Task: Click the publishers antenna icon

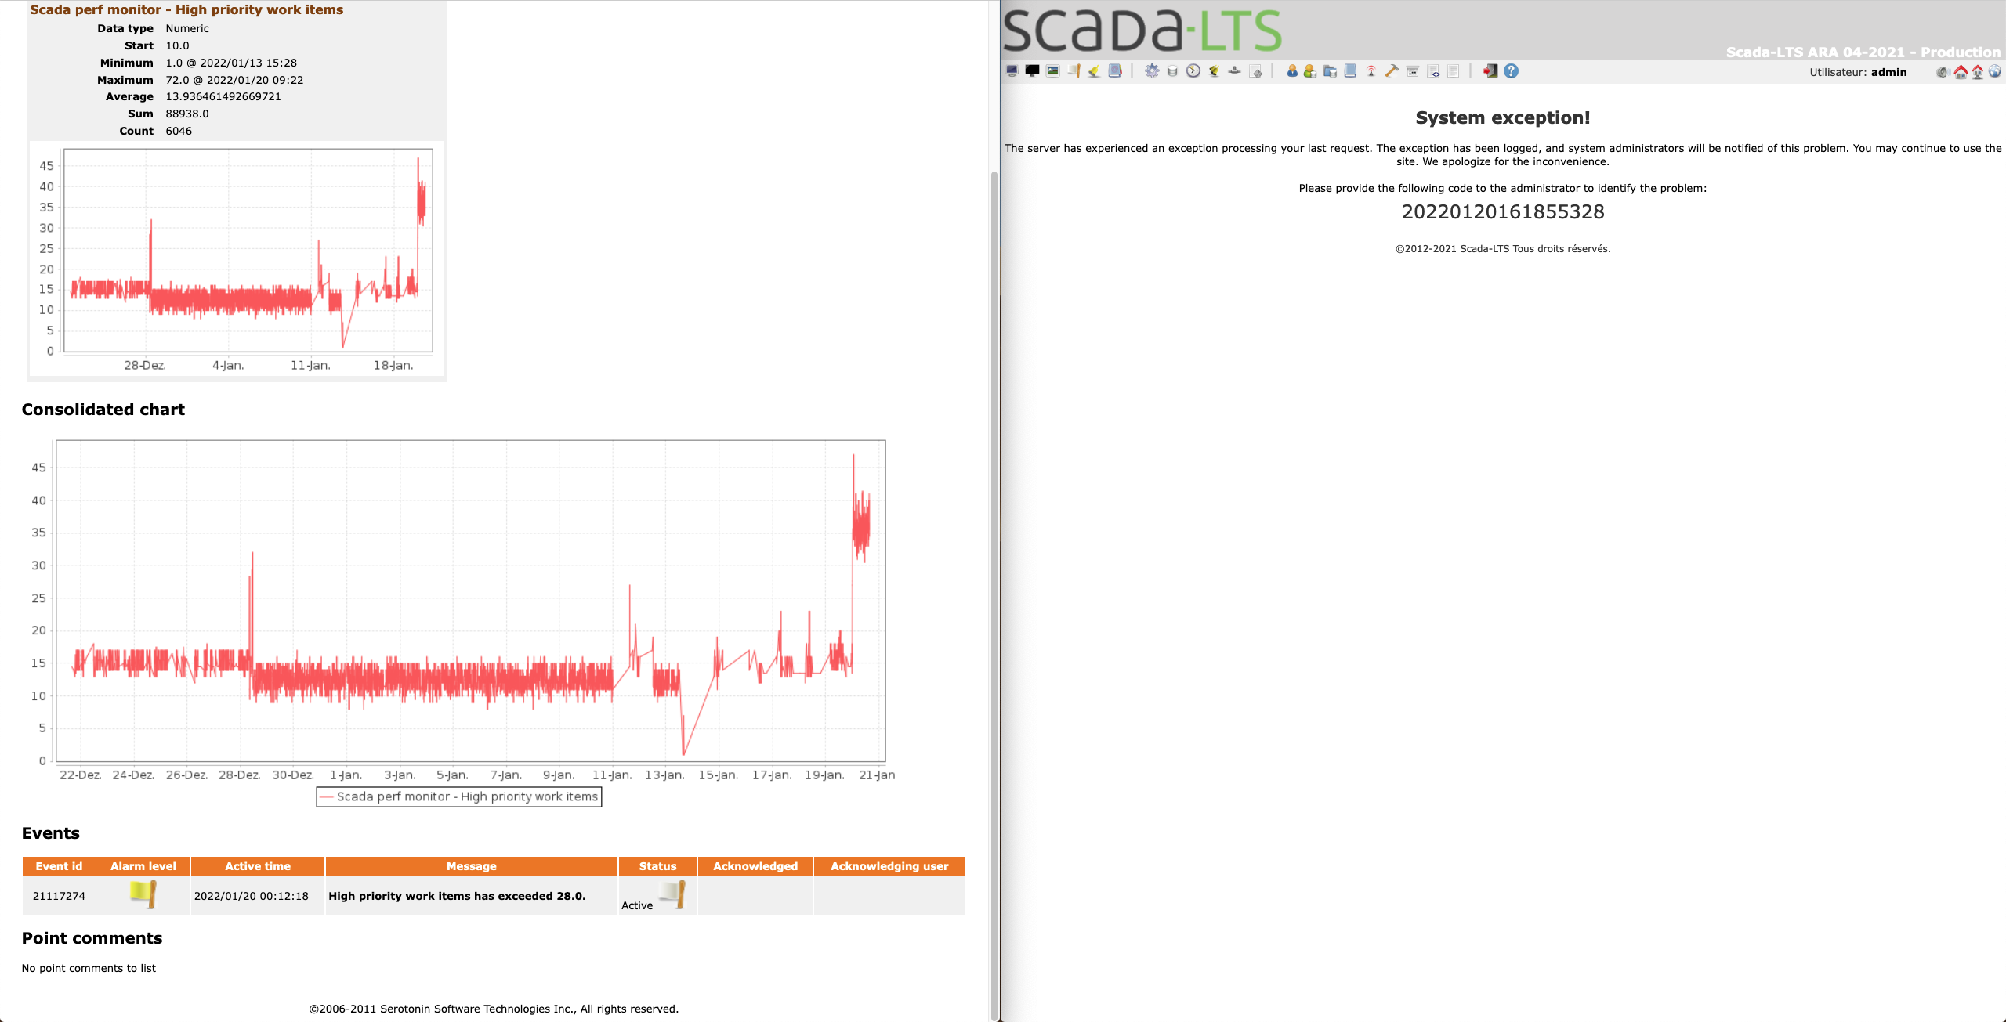Action: point(1373,71)
